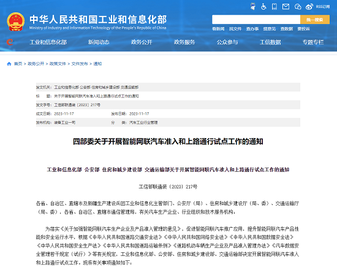Open the RSS订阅 link
The width and height of the screenshot is (337, 267).
click(x=322, y=7)
